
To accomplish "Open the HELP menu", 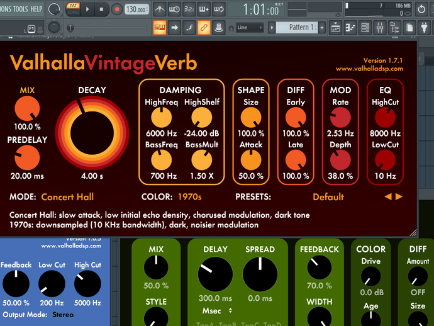I will pyautogui.click(x=36, y=9).
